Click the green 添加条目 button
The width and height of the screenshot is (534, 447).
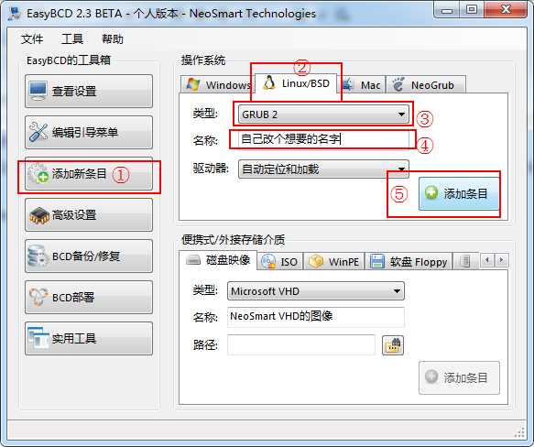click(459, 193)
